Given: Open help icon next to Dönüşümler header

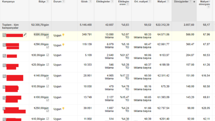Looking at the screenshot, I should (x=191, y=2).
